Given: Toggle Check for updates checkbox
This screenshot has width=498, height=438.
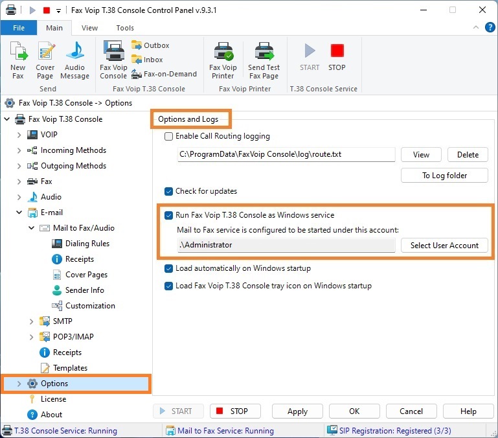Looking at the screenshot, I should click(x=168, y=192).
